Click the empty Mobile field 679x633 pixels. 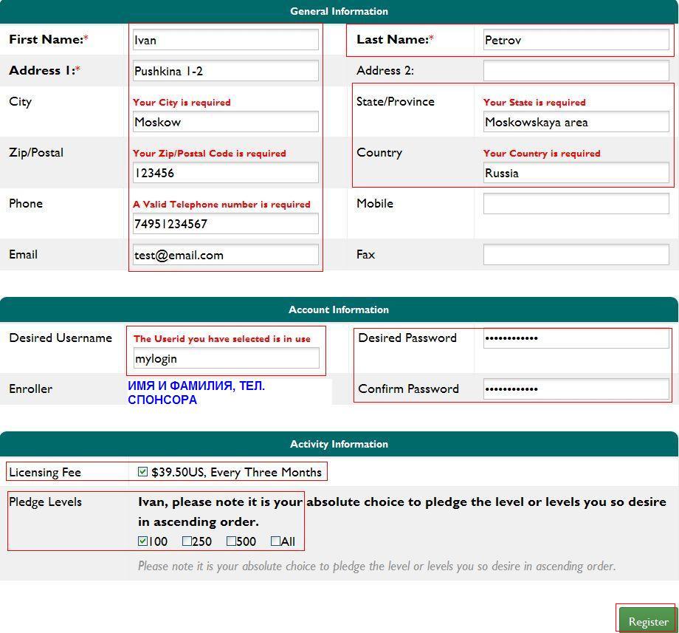[576, 203]
